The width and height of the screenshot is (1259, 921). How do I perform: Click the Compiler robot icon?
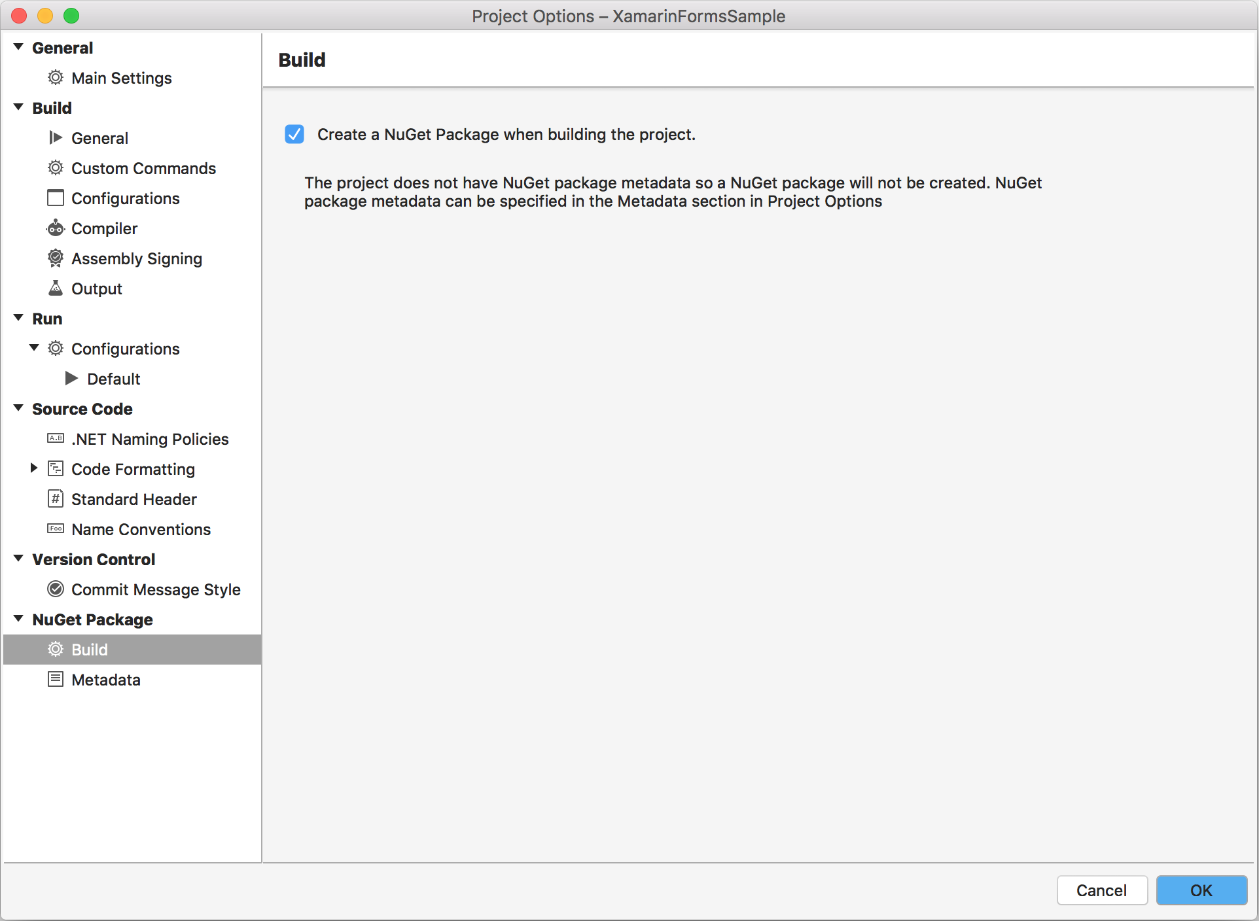pos(56,228)
